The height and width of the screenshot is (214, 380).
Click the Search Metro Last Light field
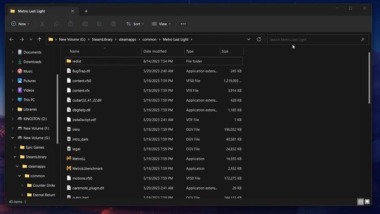pyautogui.click(x=318, y=40)
